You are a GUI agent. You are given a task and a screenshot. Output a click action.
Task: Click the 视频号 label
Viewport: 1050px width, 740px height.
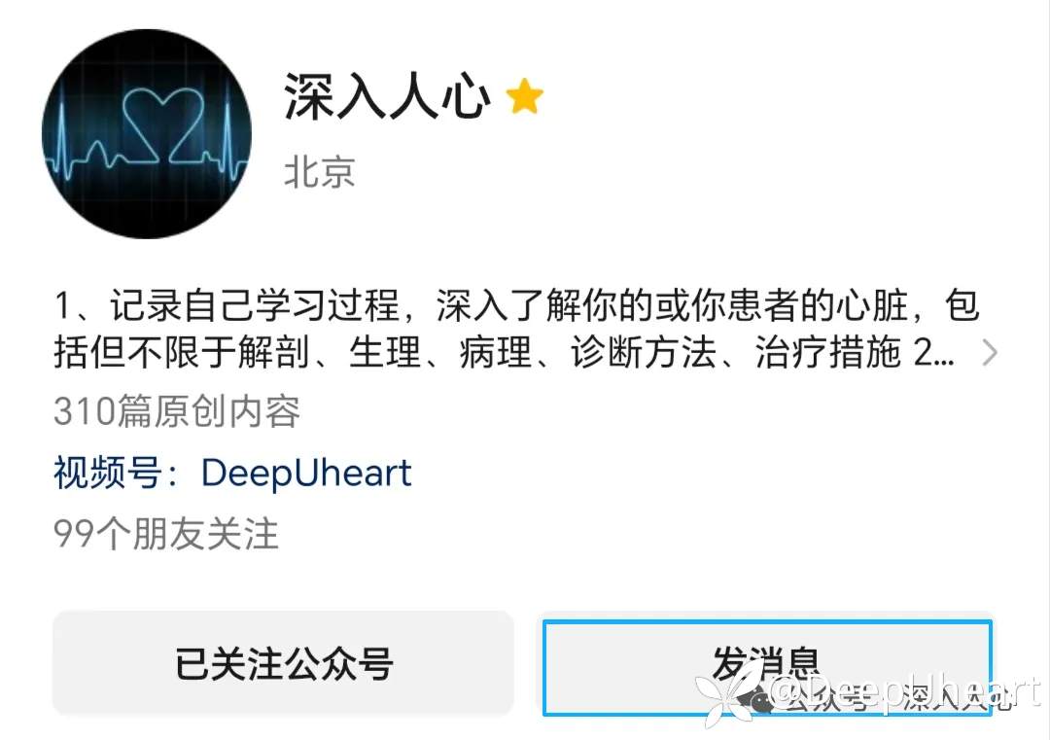click(x=107, y=473)
